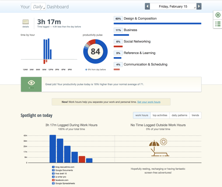Switch to the daily patterns tab
The width and height of the screenshot is (222, 187).
click(x=179, y=115)
